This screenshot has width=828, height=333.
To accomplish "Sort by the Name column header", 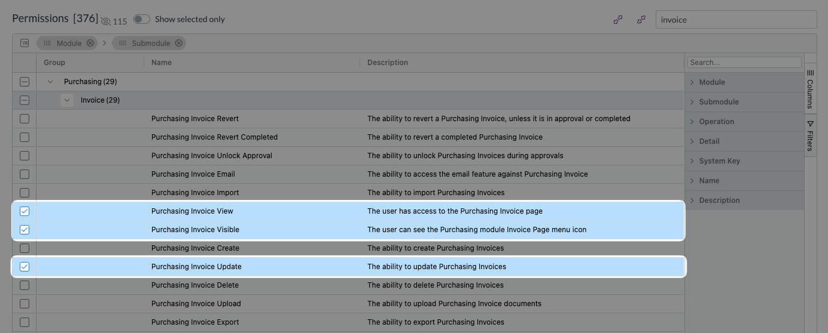I will 162,63.
